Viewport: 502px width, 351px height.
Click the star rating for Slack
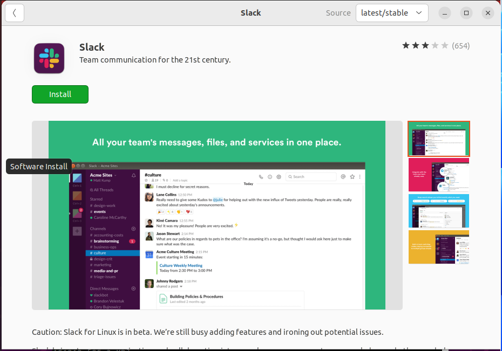pos(425,46)
